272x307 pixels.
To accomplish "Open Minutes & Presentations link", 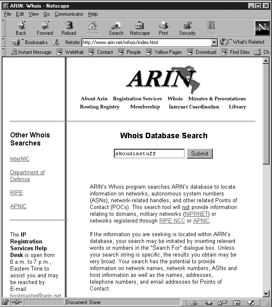I will click(217, 99).
